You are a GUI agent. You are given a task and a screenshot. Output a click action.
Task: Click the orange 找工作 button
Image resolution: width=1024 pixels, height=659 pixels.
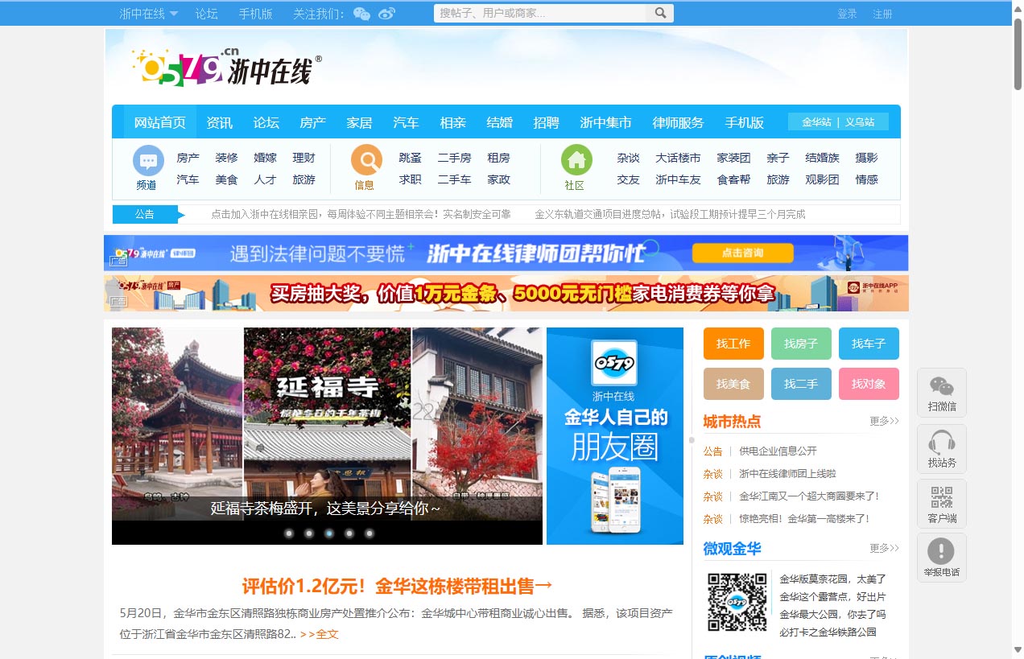733,344
